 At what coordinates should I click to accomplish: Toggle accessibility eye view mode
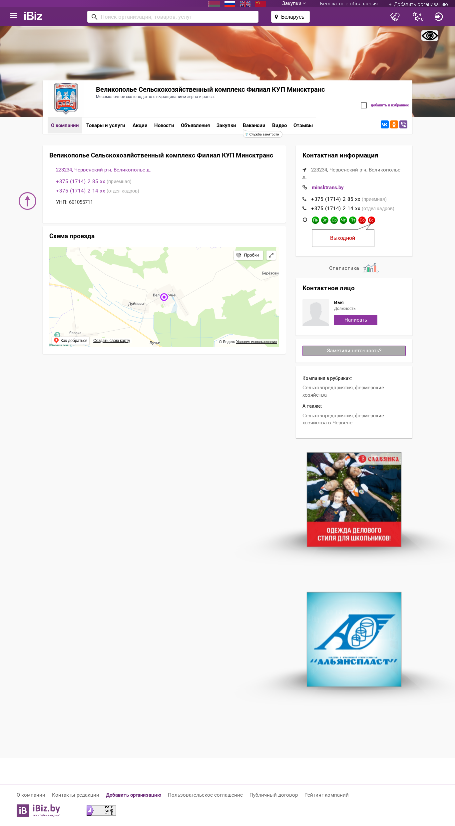pos(430,35)
